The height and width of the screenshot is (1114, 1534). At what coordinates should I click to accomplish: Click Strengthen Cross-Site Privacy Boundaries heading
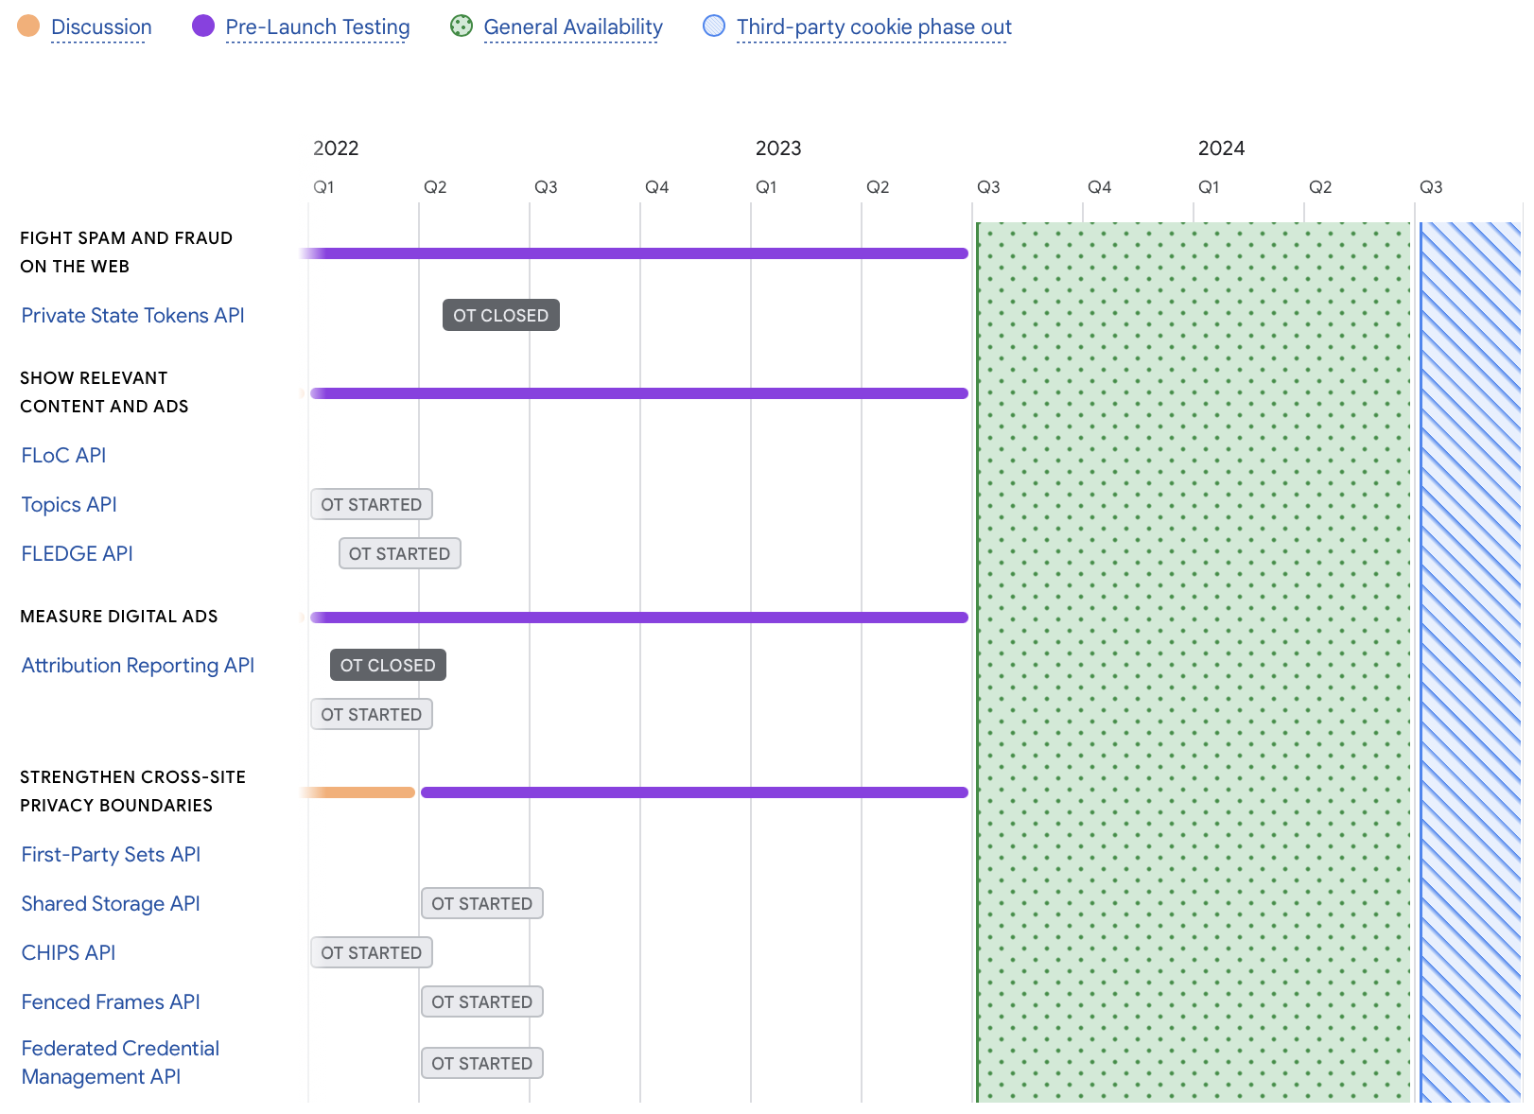132,792
